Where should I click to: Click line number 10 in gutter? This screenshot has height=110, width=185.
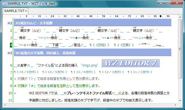pyautogui.click(x=10, y=93)
